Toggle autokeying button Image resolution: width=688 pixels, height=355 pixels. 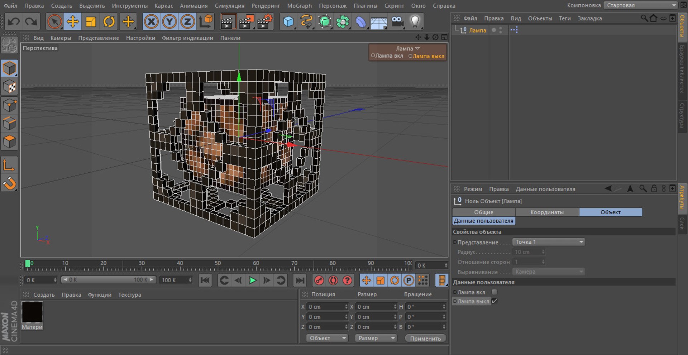(x=333, y=280)
